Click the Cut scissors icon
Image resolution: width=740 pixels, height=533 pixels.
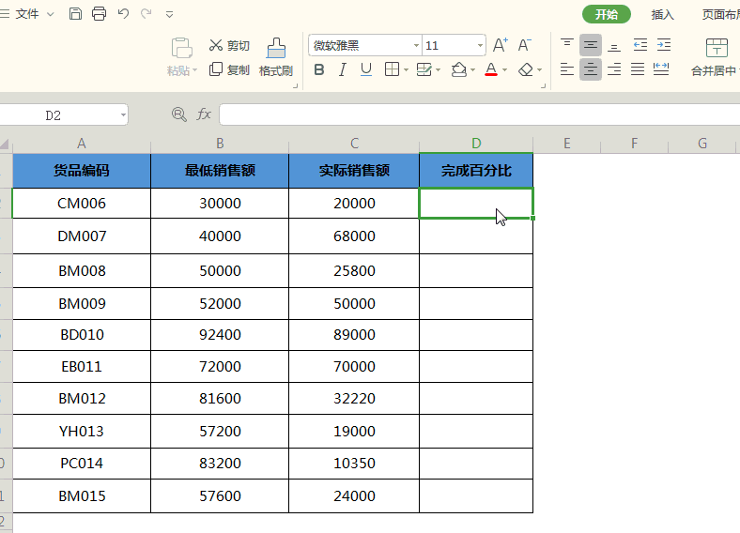point(216,45)
